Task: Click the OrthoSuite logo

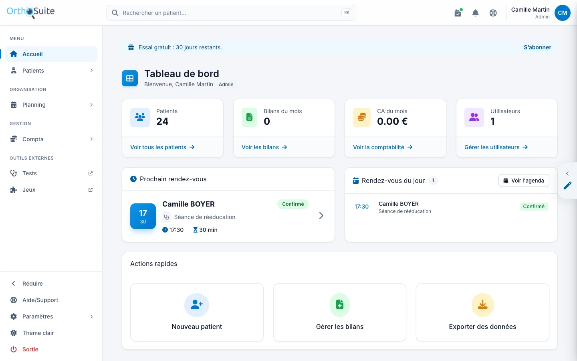Action: (30, 12)
